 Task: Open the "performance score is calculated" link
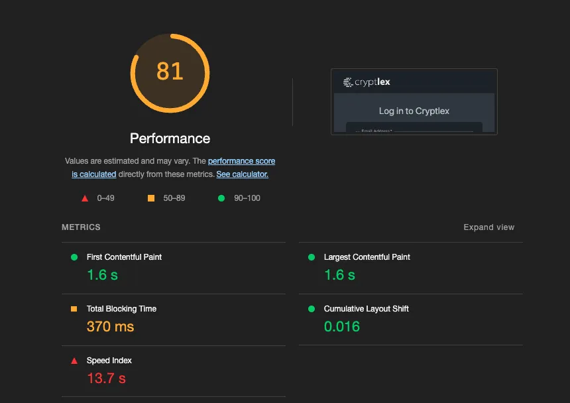(x=241, y=160)
